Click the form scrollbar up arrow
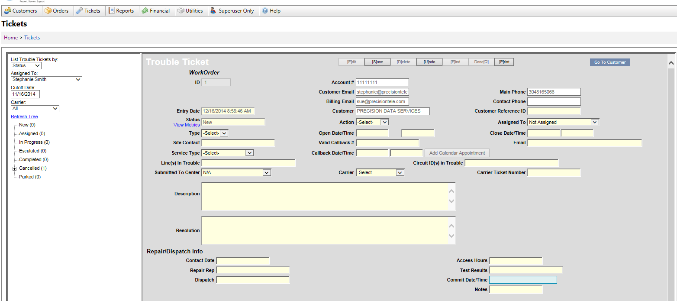Viewport: 677px width, 301px height. [671, 63]
